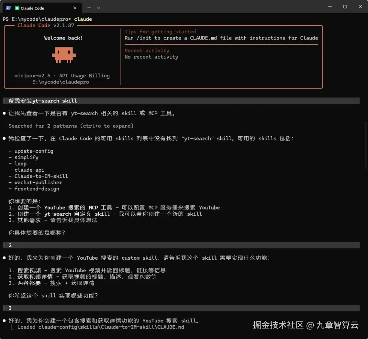
Task: Click the 'Welcome back!' text
Action: click(63, 38)
